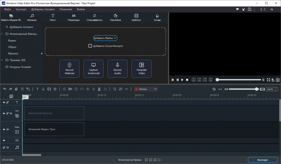Image resolution: width=281 pixels, height=164 pixels.
Task: Open the Экспорт menu
Action: (21, 9)
